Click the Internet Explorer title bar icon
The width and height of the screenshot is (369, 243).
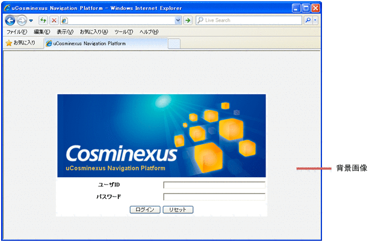pos(7,8)
